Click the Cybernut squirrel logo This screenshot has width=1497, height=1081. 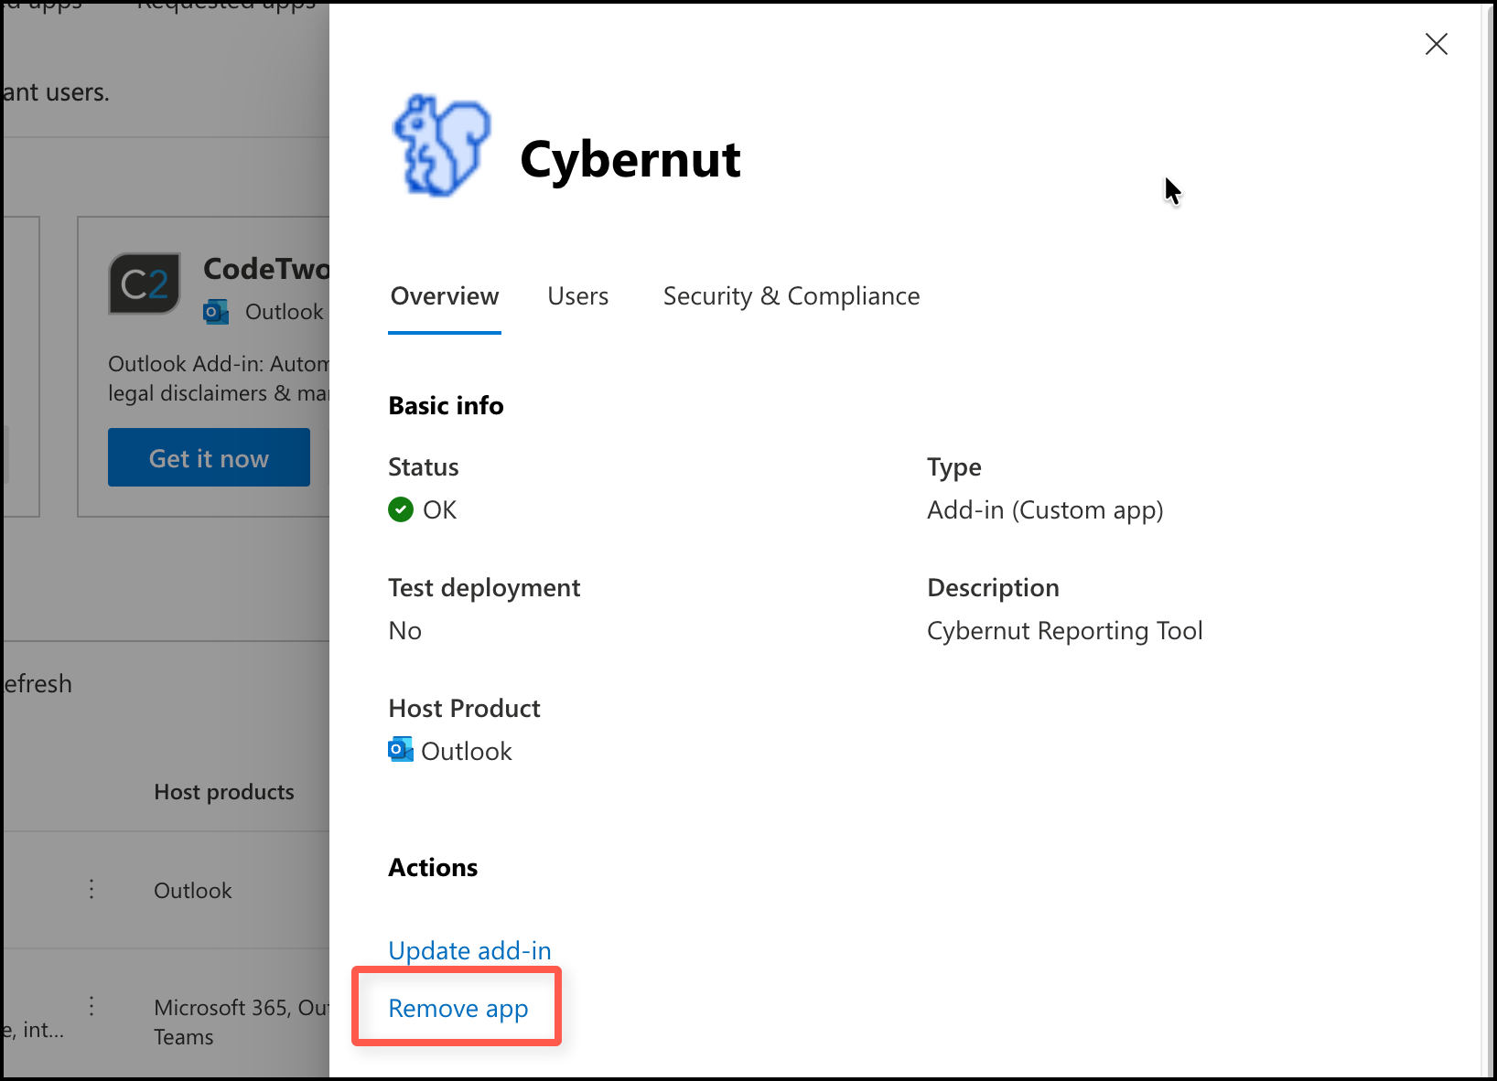[x=442, y=146]
